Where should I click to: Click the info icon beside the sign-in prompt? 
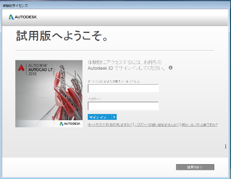coord(170,68)
